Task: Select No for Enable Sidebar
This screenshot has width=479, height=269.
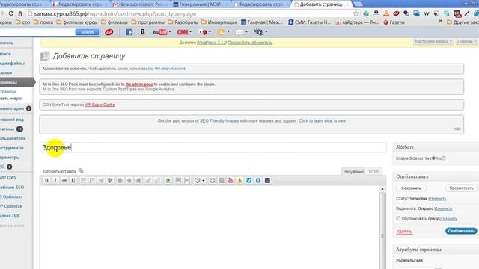Action: (x=444, y=158)
